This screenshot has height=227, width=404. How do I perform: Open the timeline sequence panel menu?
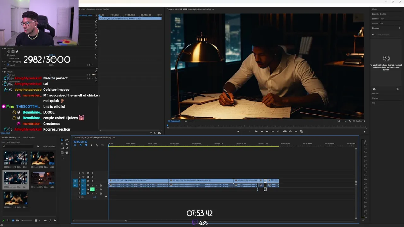[x=114, y=137]
